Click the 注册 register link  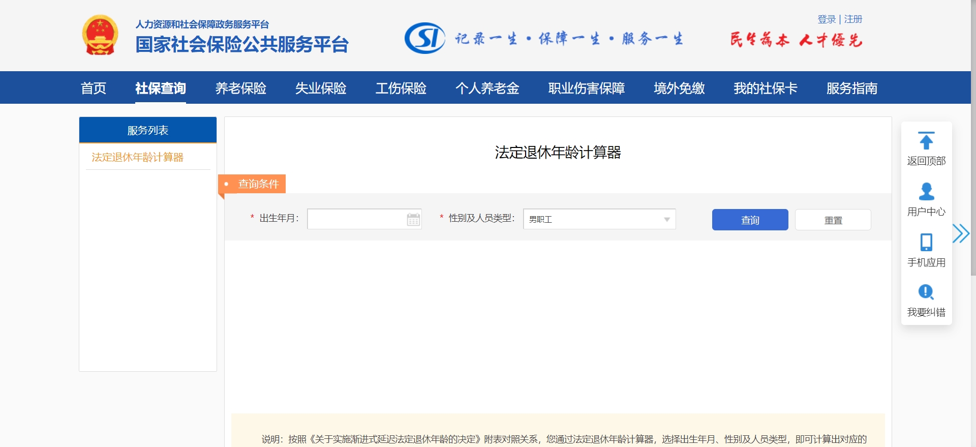[x=853, y=19]
